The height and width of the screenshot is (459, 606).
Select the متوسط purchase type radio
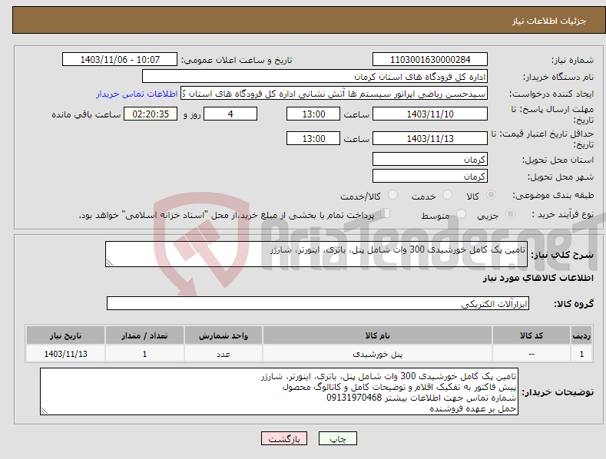click(461, 213)
